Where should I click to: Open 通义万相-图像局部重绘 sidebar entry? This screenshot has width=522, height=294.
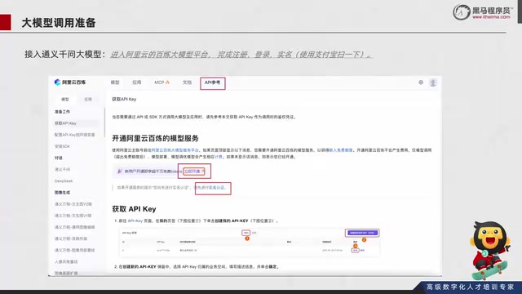click(74, 250)
